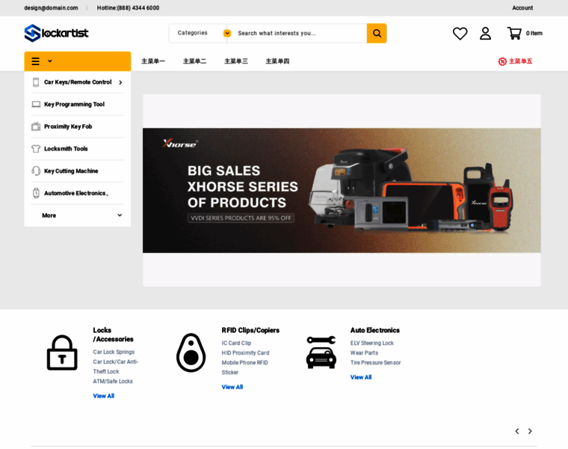Open the red 主菜单五 menu item
568x449 pixels.
coord(521,61)
